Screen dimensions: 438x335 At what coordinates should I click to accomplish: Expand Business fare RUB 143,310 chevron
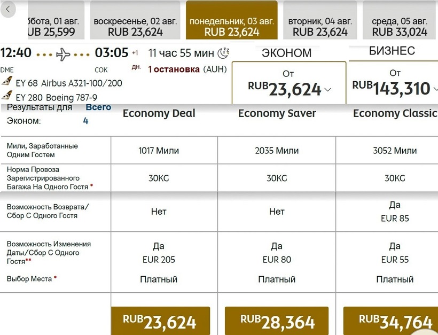(x=435, y=89)
